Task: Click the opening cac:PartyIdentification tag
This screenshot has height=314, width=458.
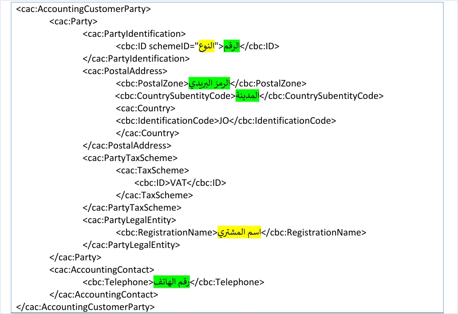Action: pos(134,34)
